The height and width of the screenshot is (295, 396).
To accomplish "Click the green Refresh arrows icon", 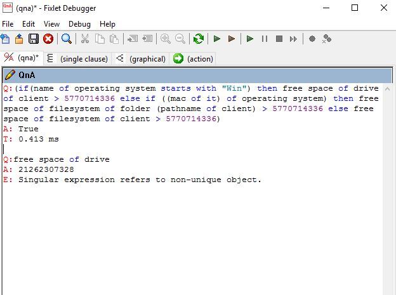I will click(x=199, y=39).
